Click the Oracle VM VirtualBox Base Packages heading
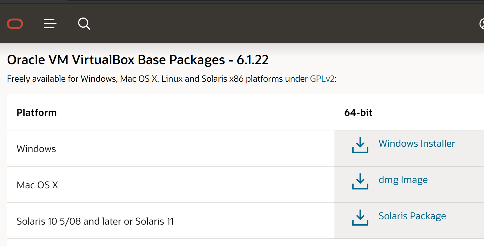484x246 pixels. 138,60
